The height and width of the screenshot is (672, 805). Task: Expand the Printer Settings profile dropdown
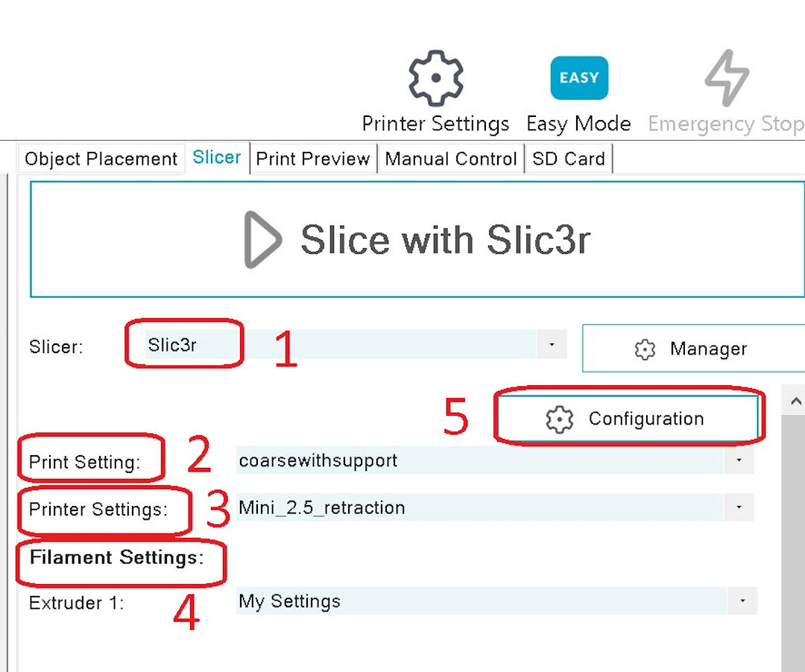(739, 508)
